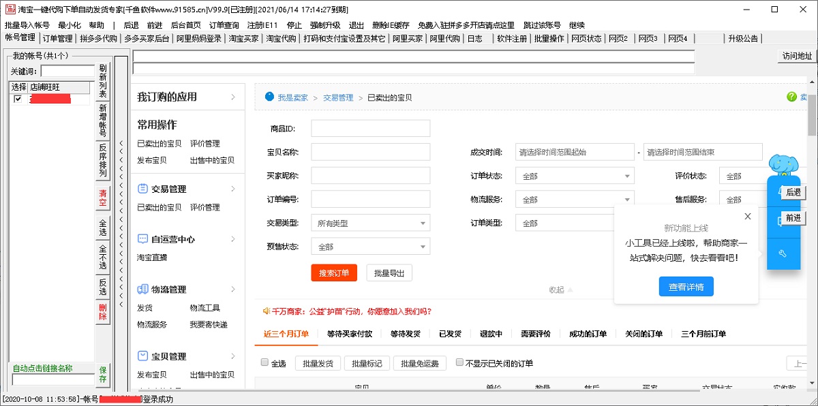Toggle the account row checkbox in 我的帐号 list
The image size is (818, 406).
point(18,99)
